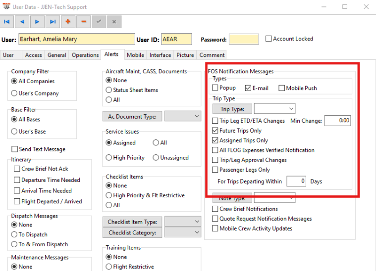Open the Checklist Category dropdown

(x=183, y=232)
